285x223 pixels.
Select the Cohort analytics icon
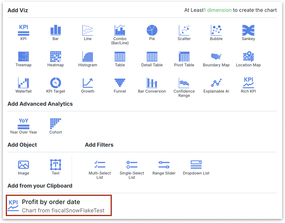coord(56,124)
